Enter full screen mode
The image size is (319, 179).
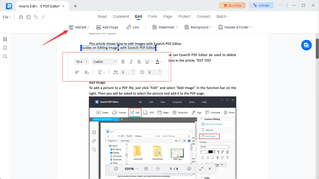coord(201,169)
